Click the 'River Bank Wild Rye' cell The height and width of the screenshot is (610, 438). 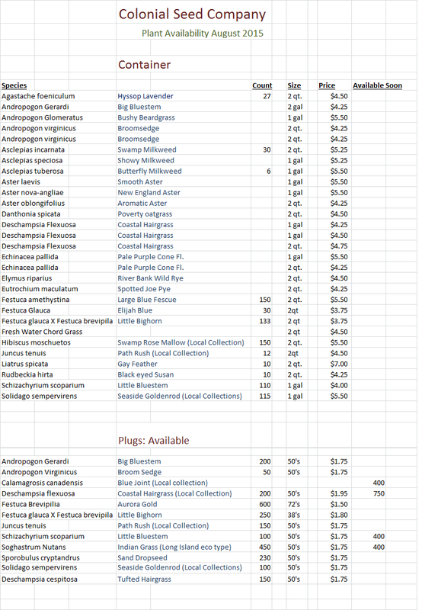[x=150, y=278]
